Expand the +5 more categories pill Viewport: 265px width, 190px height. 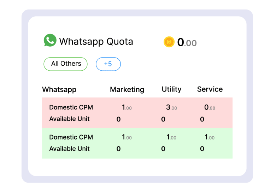coord(108,64)
